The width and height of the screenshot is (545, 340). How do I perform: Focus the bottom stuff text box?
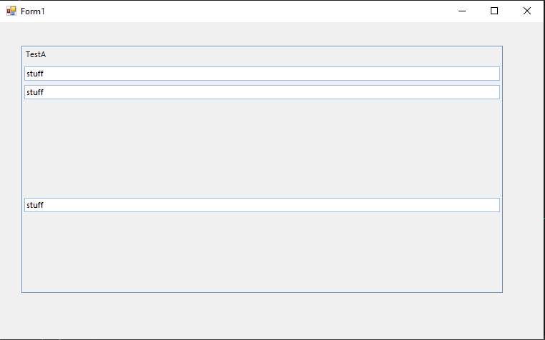[262, 205]
